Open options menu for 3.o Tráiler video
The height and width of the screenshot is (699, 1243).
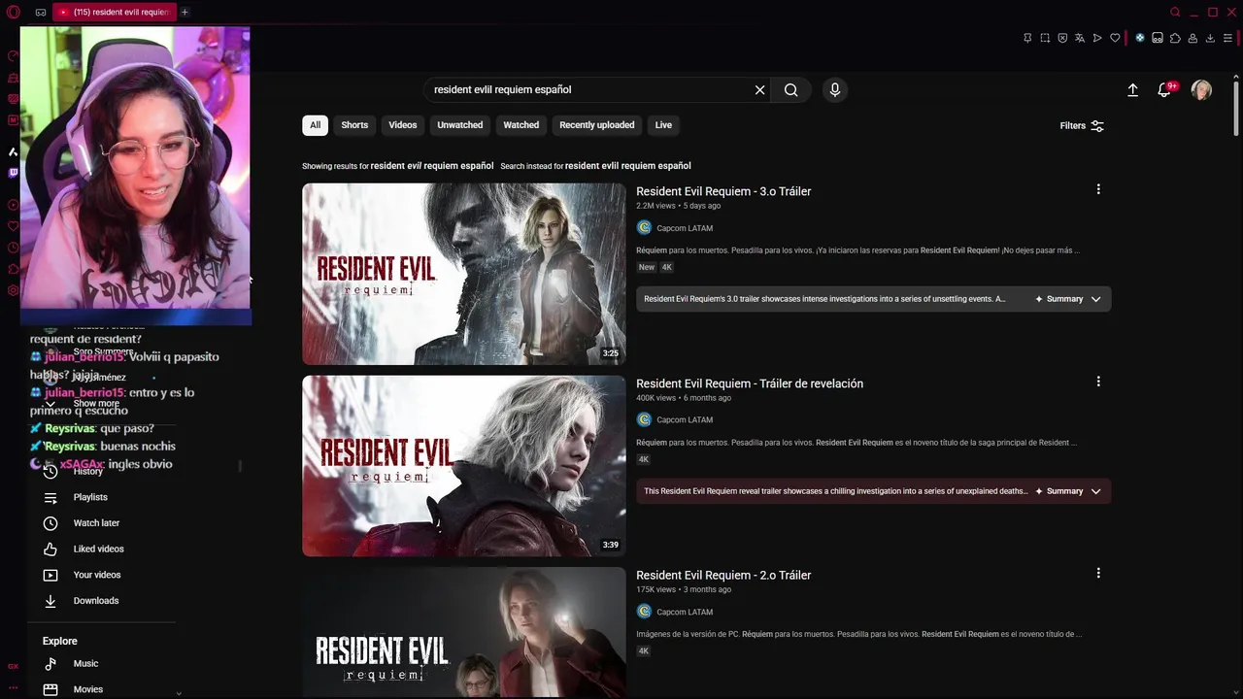tap(1098, 189)
